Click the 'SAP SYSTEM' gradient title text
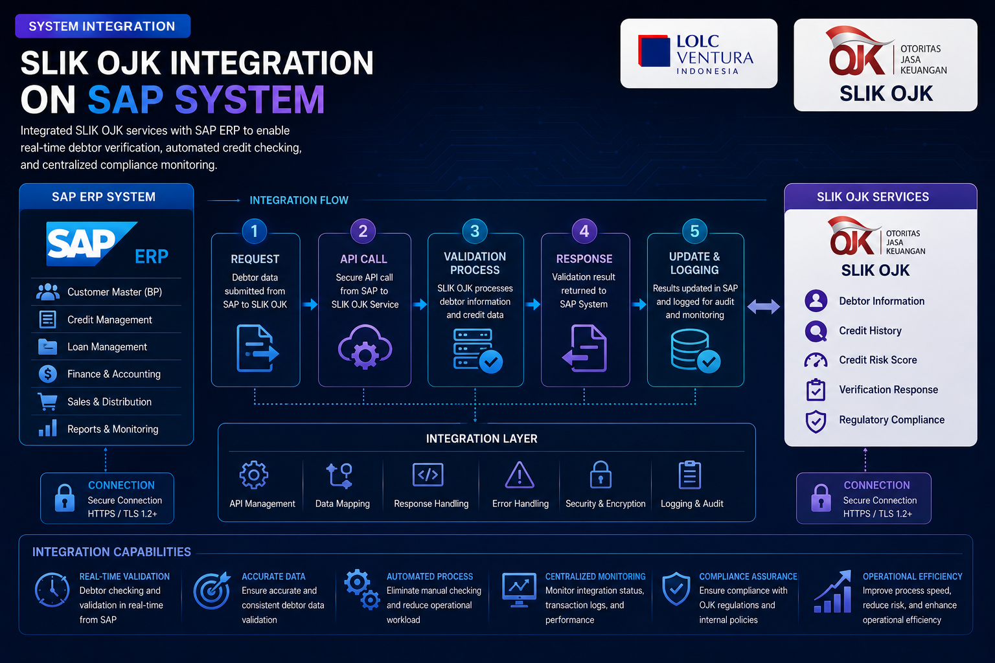The image size is (995, 663). pos(206,100)
